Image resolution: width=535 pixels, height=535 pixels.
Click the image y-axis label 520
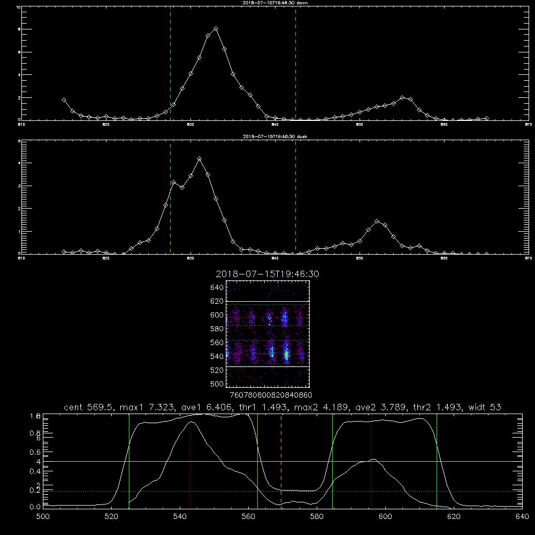[217, 370]
